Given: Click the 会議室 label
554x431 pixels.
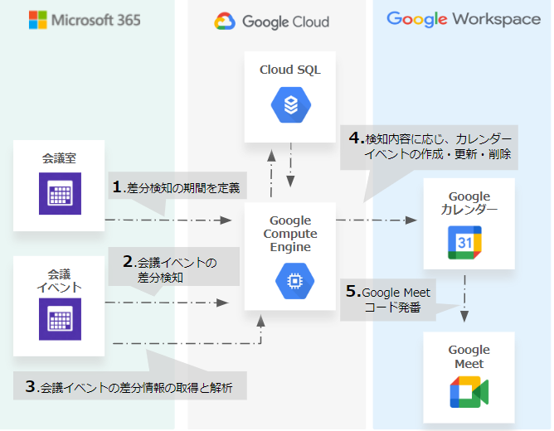Looking at the screenshot, I should [x=59, y=158].
